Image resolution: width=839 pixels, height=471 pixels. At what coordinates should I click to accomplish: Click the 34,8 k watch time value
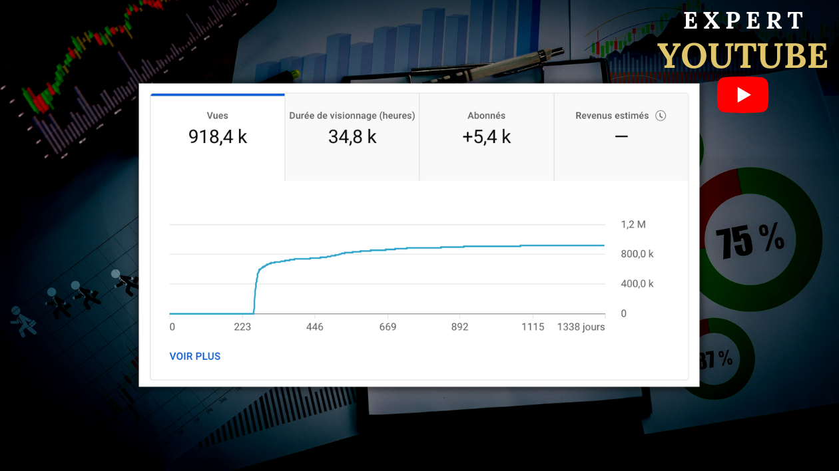(352, 137)
